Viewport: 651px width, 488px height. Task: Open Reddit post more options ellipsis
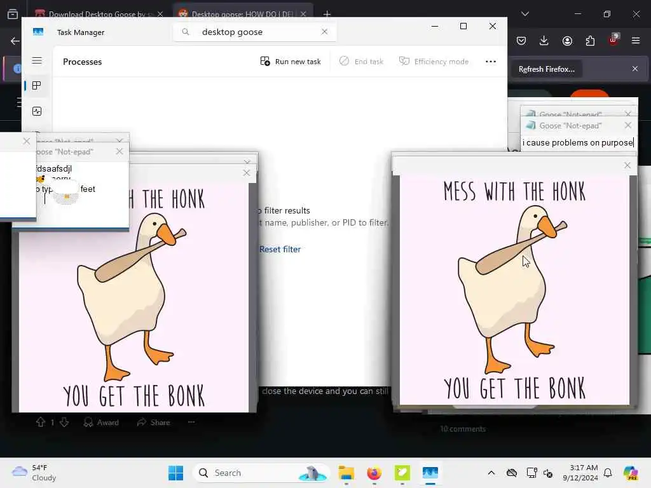(191, 422)
